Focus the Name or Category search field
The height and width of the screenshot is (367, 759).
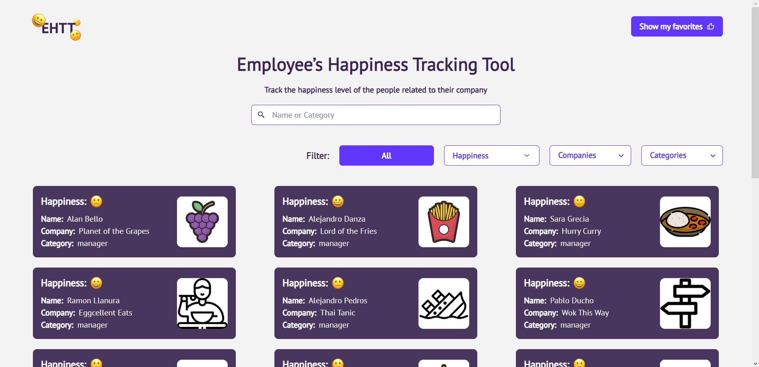click(x=376, y=115)
